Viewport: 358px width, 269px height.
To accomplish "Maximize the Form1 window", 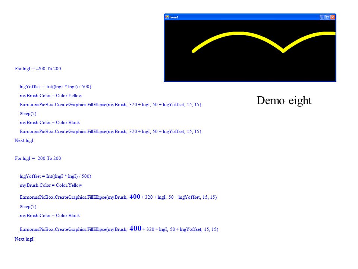I will pos(327,17).
